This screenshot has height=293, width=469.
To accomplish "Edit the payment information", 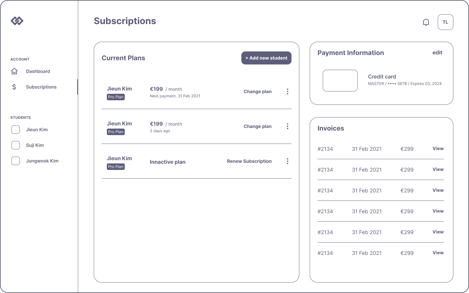I will pyautogui.click(x=437, y=53).
